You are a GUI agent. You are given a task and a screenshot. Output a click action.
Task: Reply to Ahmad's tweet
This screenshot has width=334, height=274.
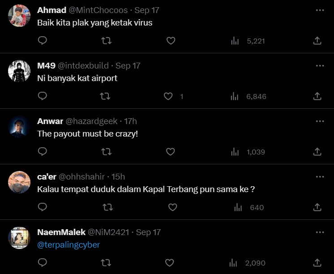(43, 41)
